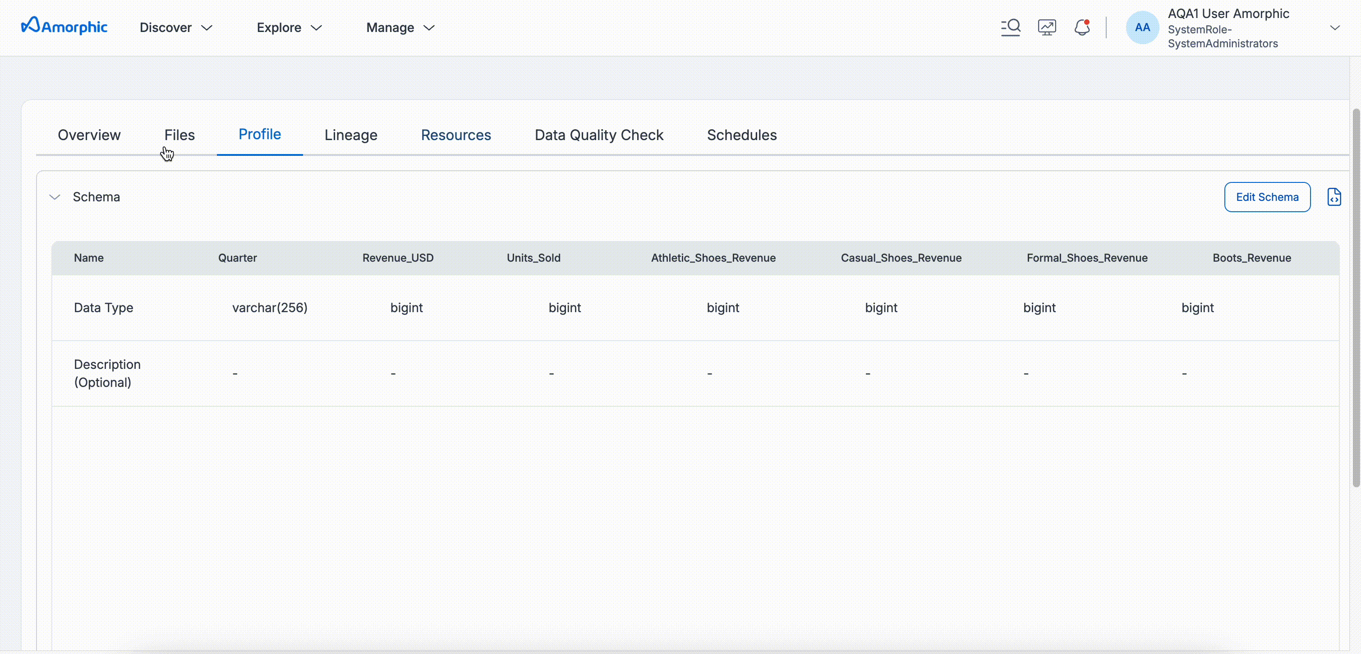
Task: Expand the Discover menu
Action: pos(176,27)
